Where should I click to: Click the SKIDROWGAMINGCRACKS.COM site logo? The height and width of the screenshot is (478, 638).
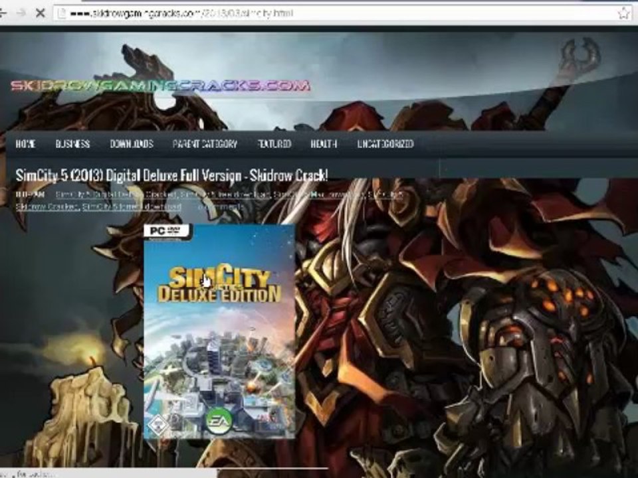coord(160,86)
